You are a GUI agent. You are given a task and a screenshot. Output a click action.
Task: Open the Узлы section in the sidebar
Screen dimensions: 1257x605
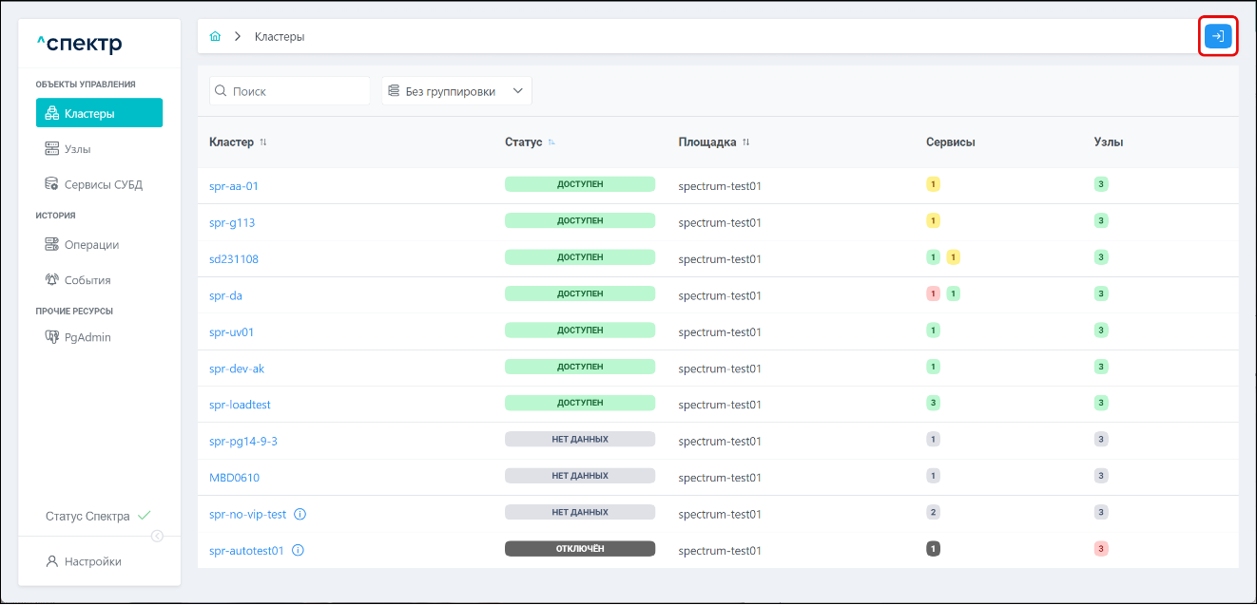tap(78, 149)
